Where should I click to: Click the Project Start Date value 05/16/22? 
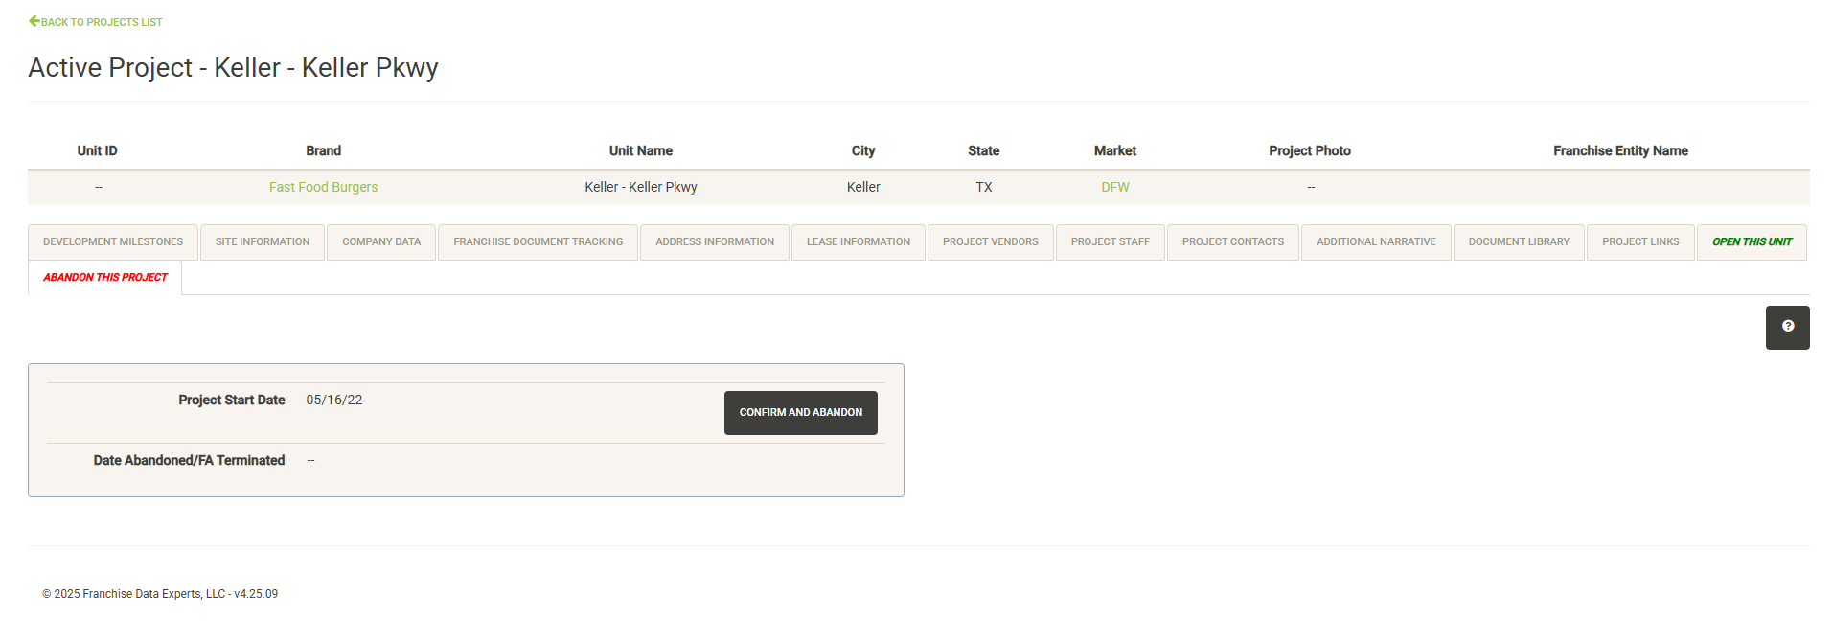(x=334, y=401)
